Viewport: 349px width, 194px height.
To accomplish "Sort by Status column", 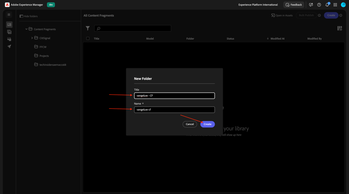I will pos(230,39).
